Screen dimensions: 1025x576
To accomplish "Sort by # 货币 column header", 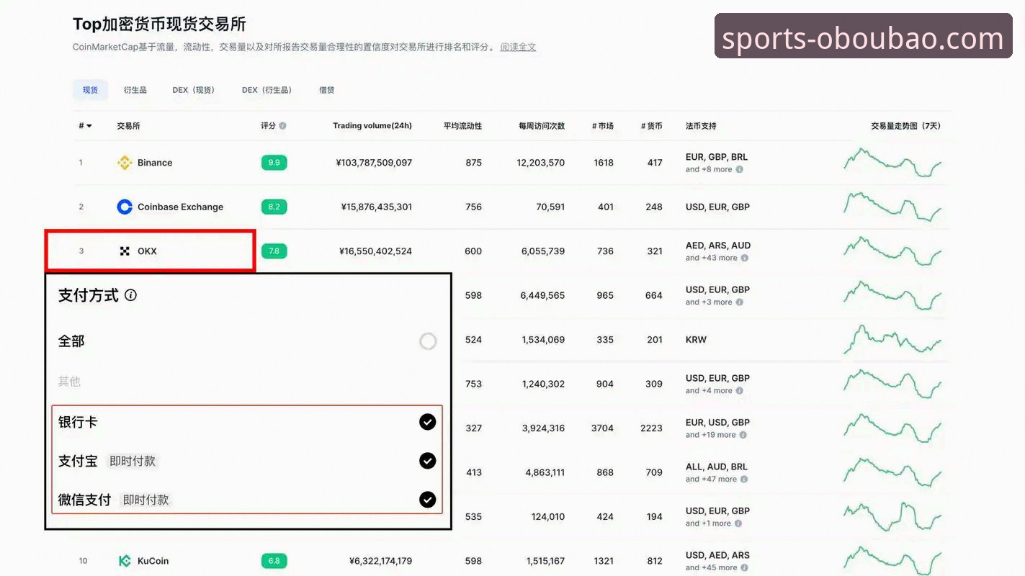I will pos(651,126).
